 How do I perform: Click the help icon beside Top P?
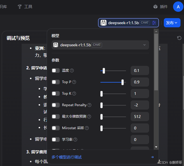click(74, 82)
